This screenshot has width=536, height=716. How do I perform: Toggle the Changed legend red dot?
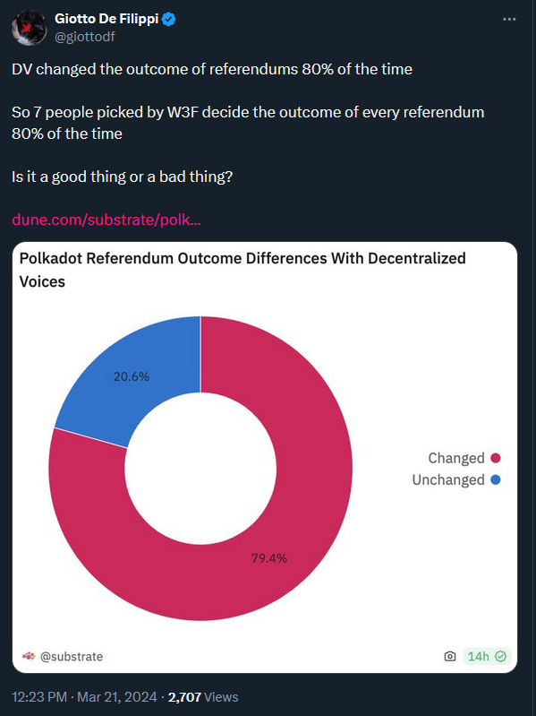click(496, 458)
